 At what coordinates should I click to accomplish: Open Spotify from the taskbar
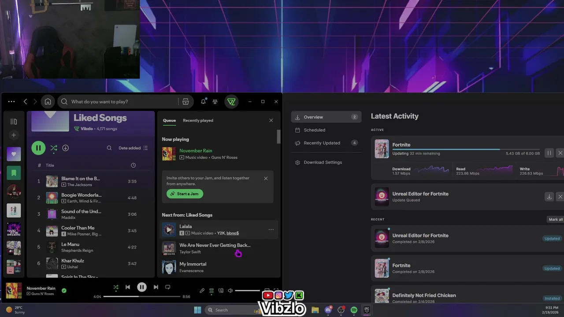click(x=354, y=310)
